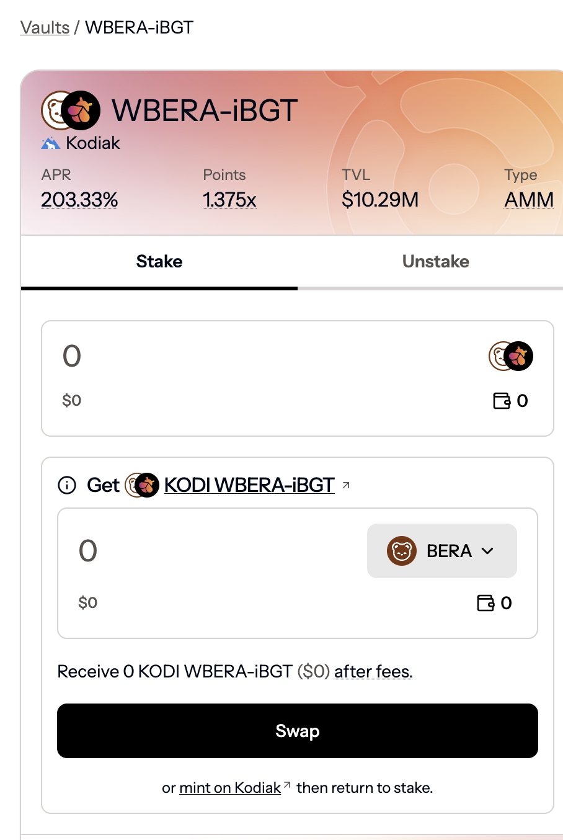Click token pair icon next to KODI WBERA-iBGT
The image size is (563, 840).
pos(142,485)
